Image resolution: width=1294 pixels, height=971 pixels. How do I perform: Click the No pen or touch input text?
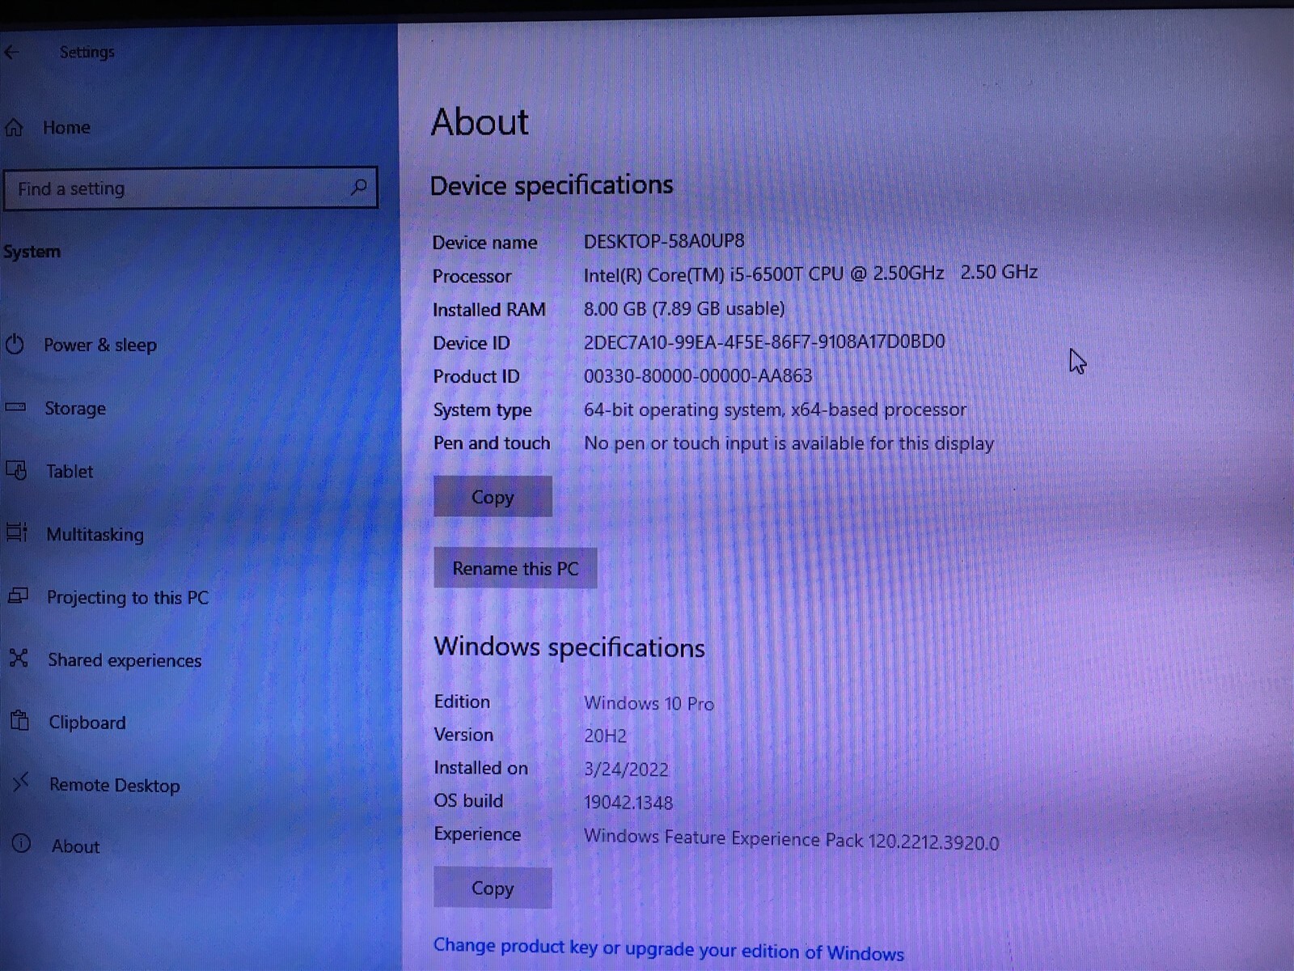click(789, 443)
